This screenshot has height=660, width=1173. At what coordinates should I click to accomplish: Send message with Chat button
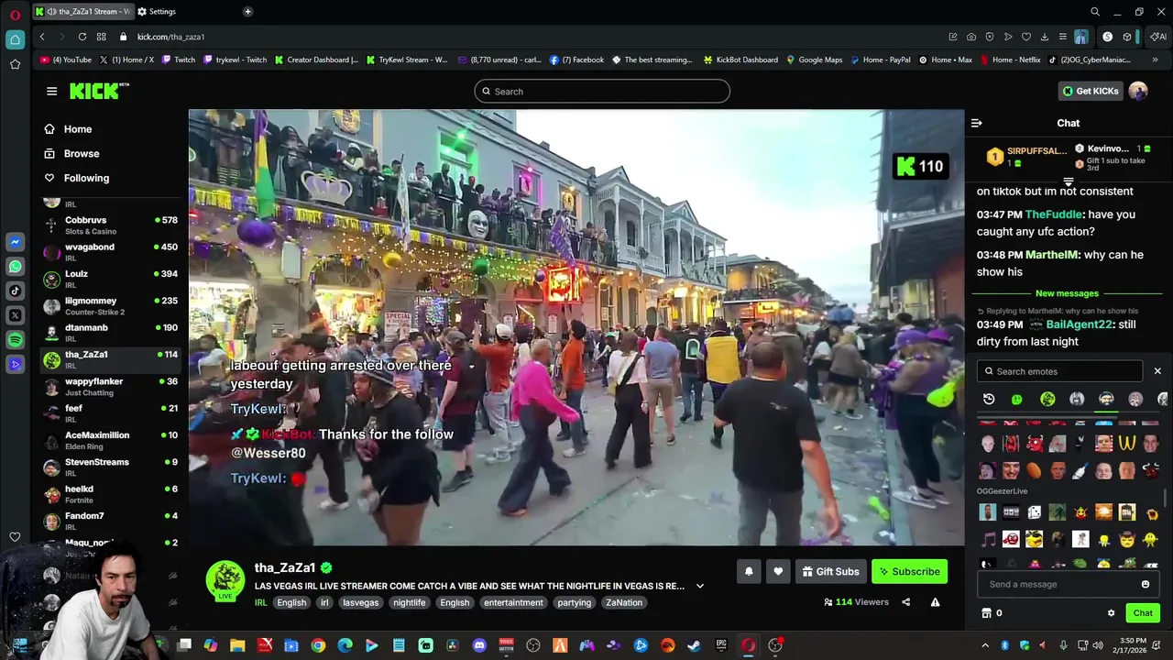(1143, 613)
